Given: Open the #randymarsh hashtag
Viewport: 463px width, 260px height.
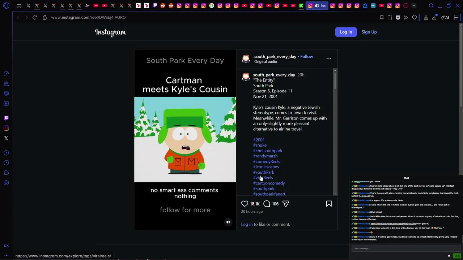Looking at the screenshot, I should 266,156.
